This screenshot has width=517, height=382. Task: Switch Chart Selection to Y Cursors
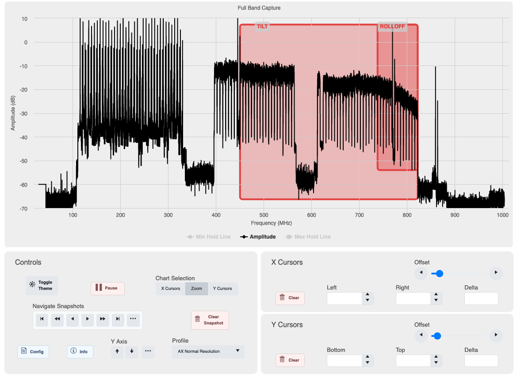(x=222, y=289)
